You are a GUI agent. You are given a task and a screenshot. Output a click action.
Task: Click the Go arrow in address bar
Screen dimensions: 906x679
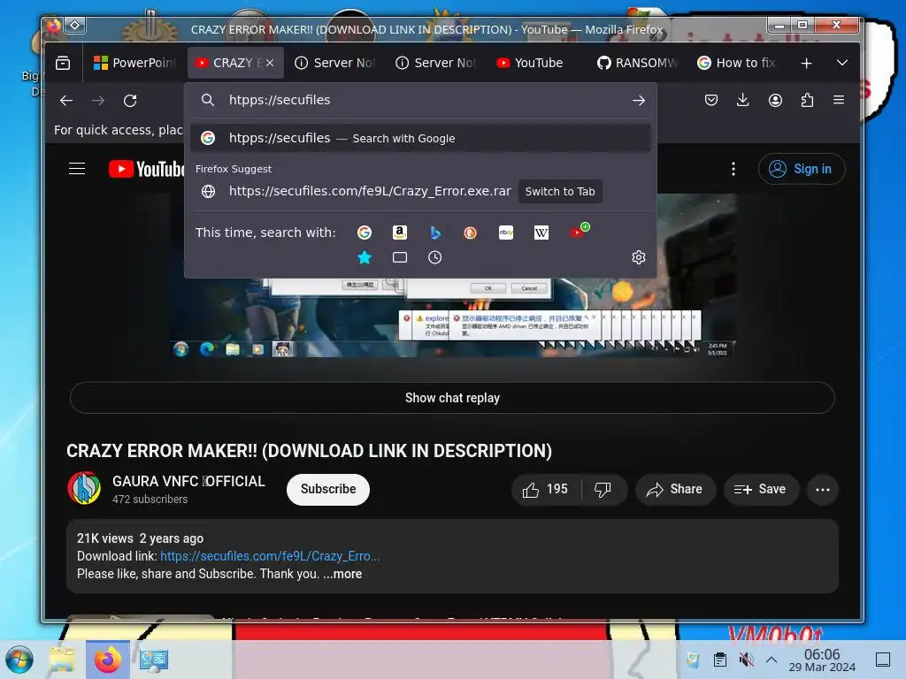639,101
